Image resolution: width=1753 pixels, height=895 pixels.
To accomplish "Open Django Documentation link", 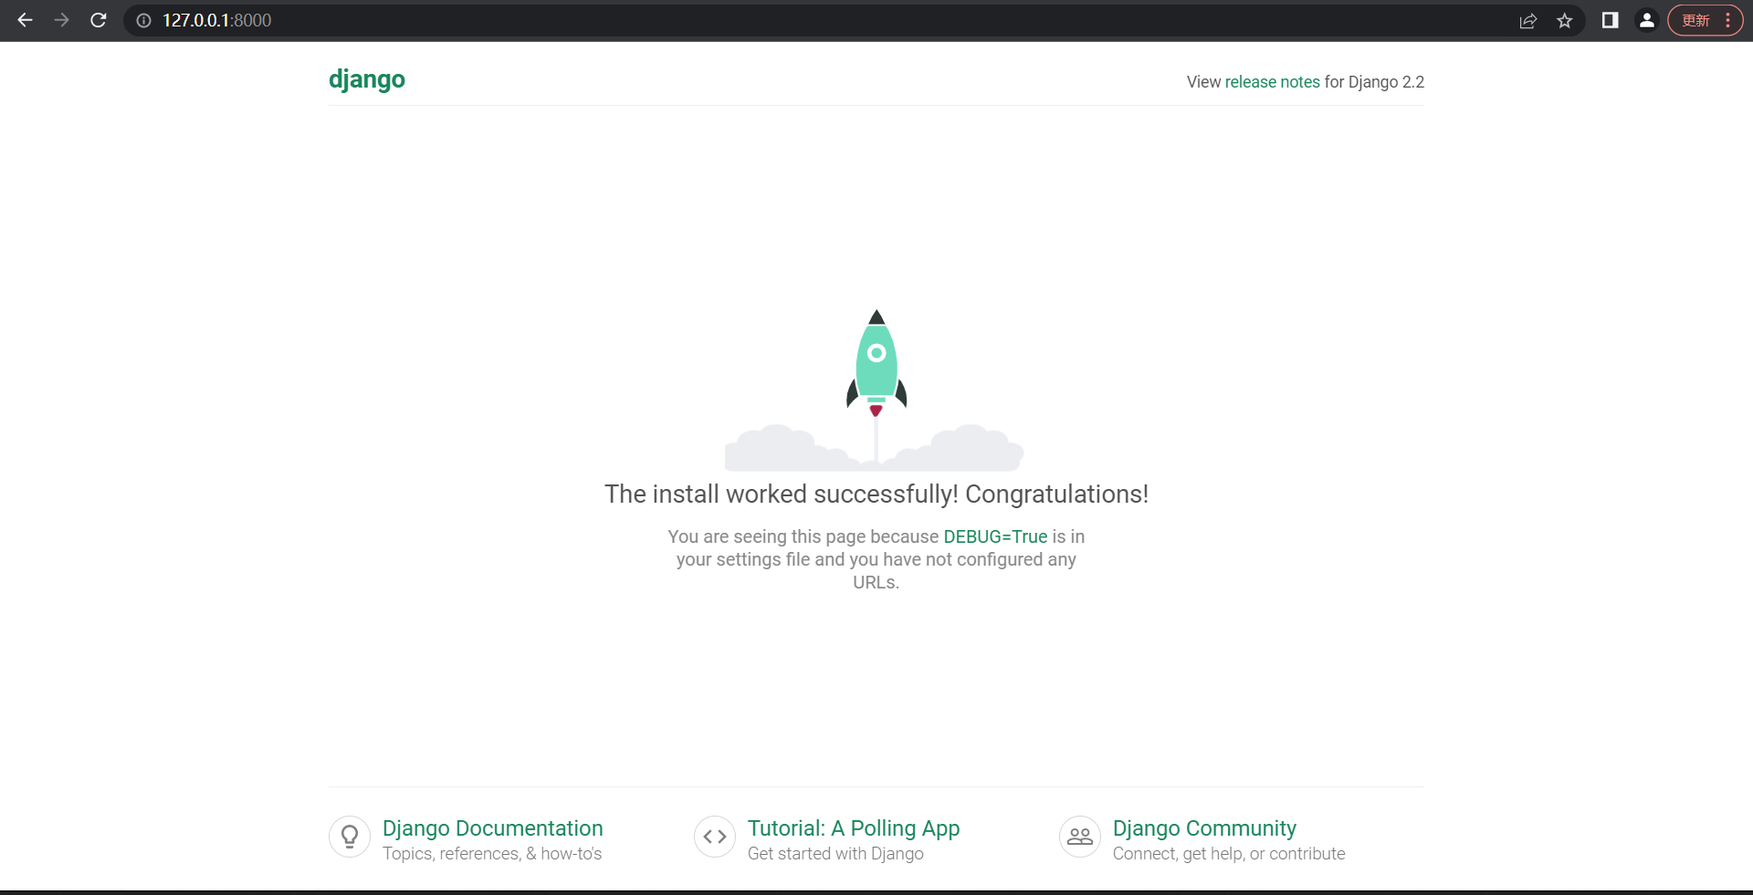I will (493, 828).
